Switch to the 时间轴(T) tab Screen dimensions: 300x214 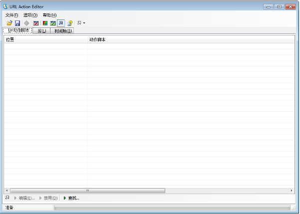point(62,31)
